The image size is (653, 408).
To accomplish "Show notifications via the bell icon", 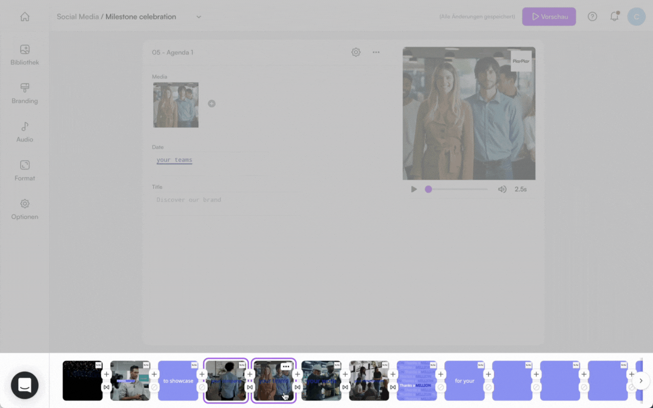I will (x=614, y=17).
